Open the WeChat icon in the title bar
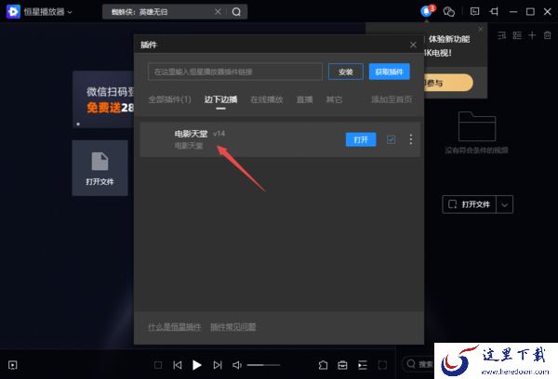The height and width of the screenshot is (379, 558). pyautogui.click(x=449, y=12)
